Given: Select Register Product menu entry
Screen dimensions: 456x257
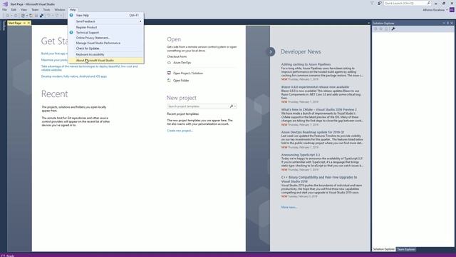Looking at the screenshot, I should (106, 27).
